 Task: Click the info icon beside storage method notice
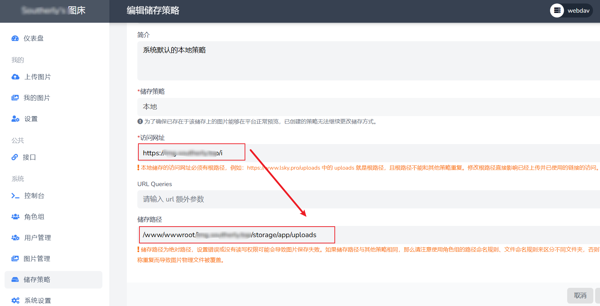pos(140,121)
